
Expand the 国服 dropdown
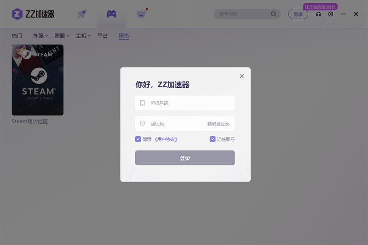coord(62,35)
